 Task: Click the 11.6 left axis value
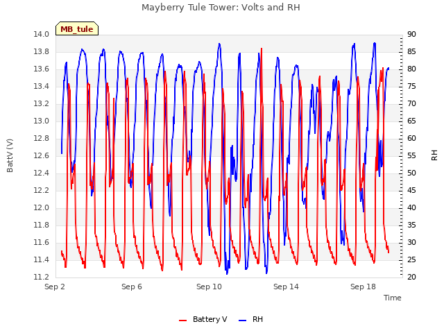pyautogui.click(x=42, y=242)
